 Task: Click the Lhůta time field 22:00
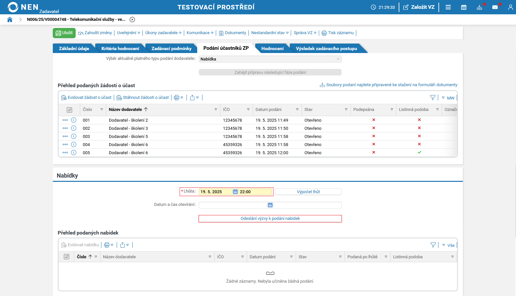(x=254, y=192)
